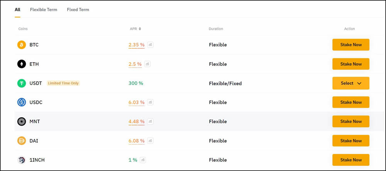The image size is (386, 171).
Task: Sort the list by APR column
Action: [135, 29]
